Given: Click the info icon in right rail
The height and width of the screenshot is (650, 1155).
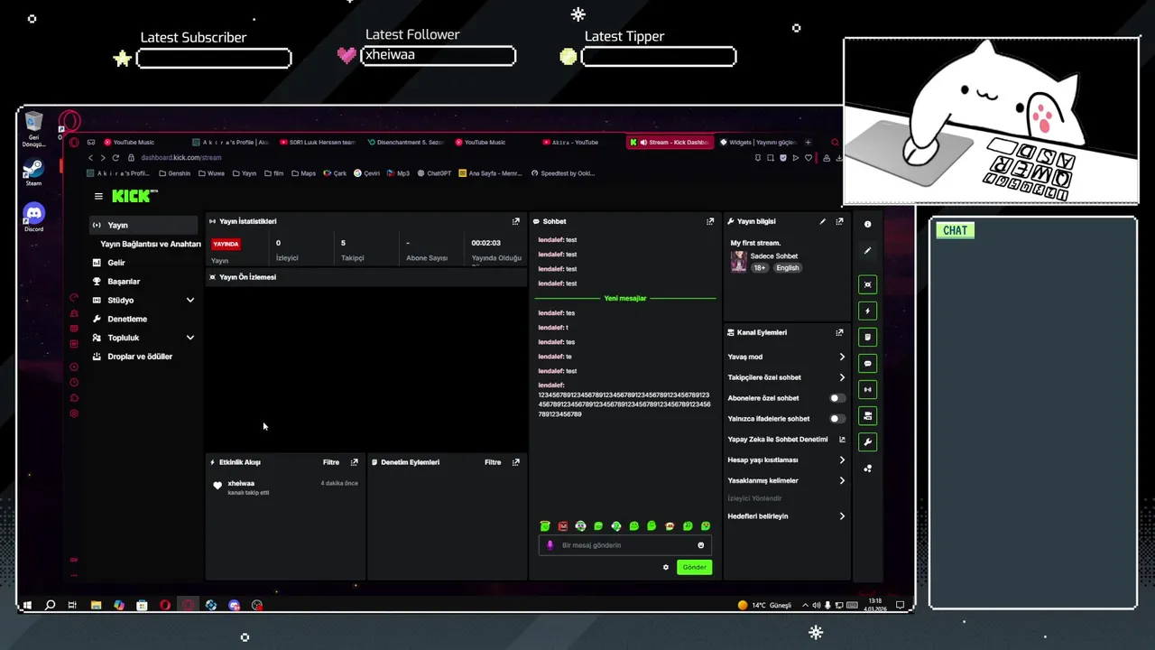Looking at the screenshot, I should pyautogui.click(x=868, y=224).
